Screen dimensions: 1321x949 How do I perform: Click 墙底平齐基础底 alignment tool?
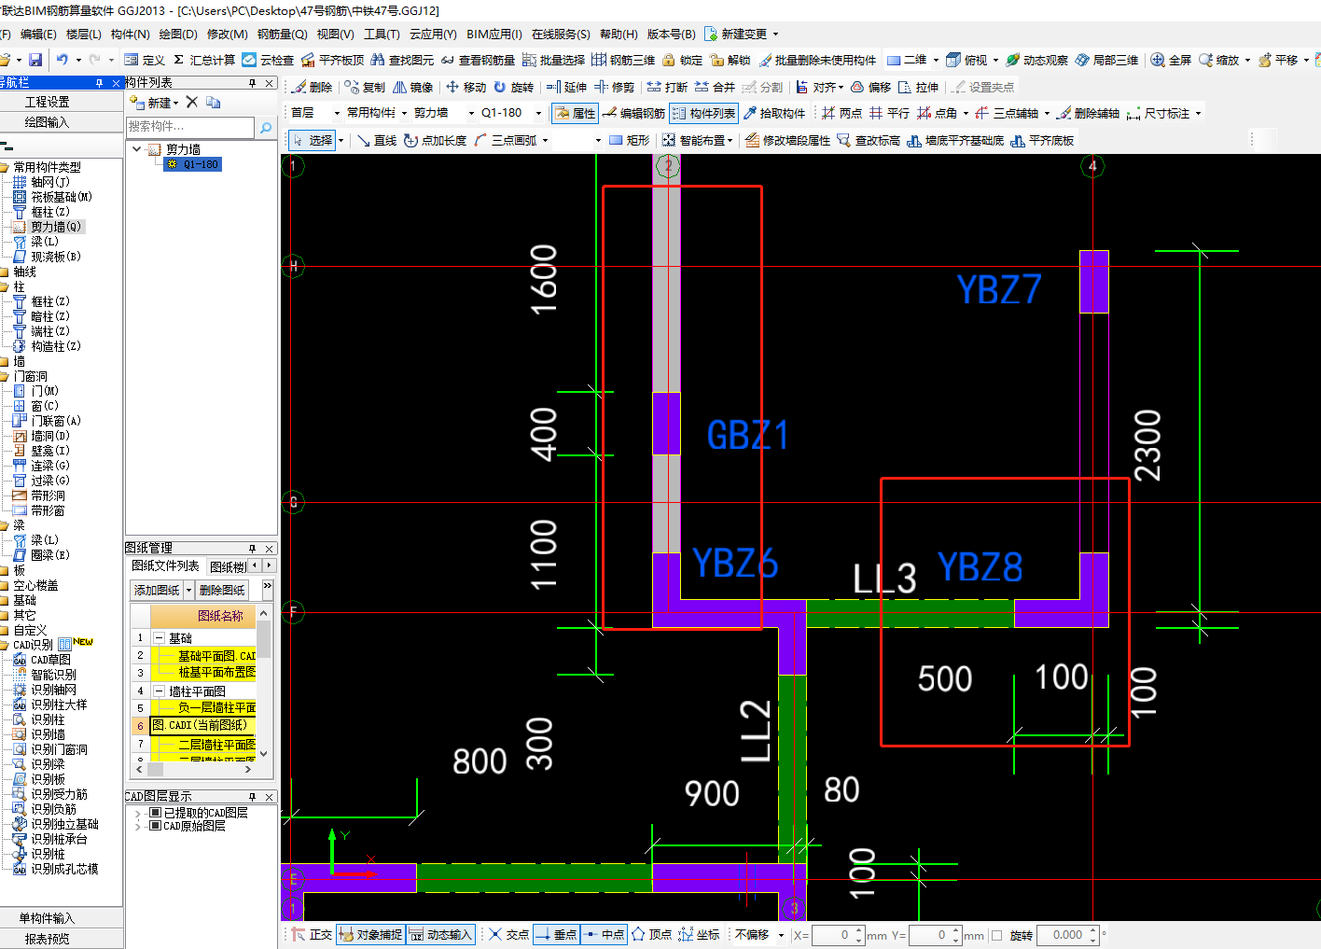(x=955, y=140)
